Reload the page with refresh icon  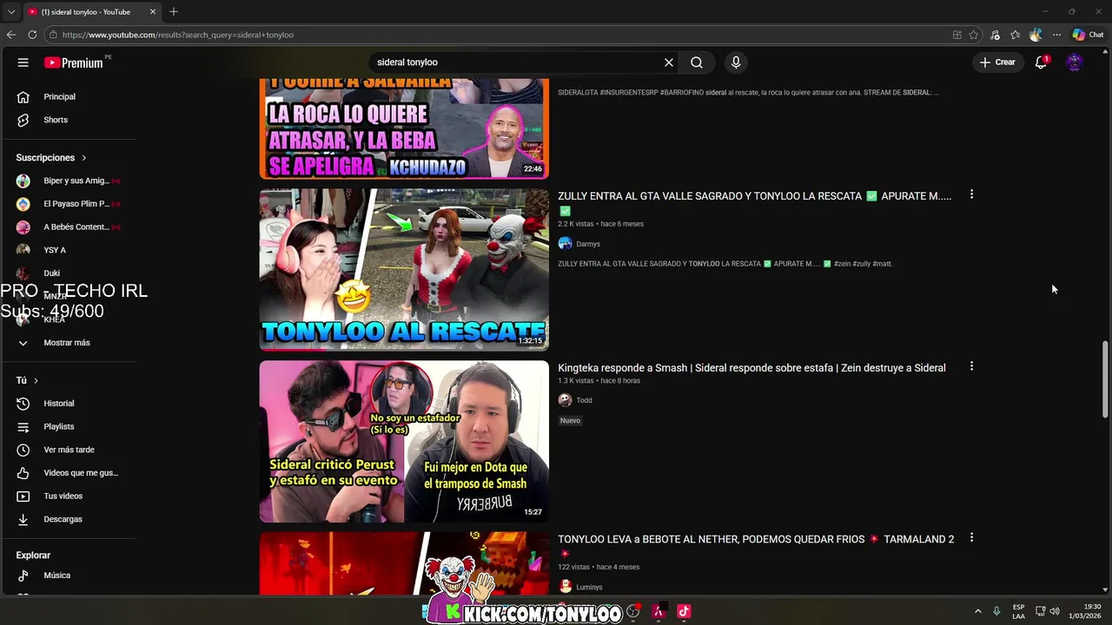(32, 35)
